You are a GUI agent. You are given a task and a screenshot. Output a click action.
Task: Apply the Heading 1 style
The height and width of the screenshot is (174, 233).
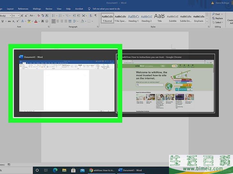[133, 19]
